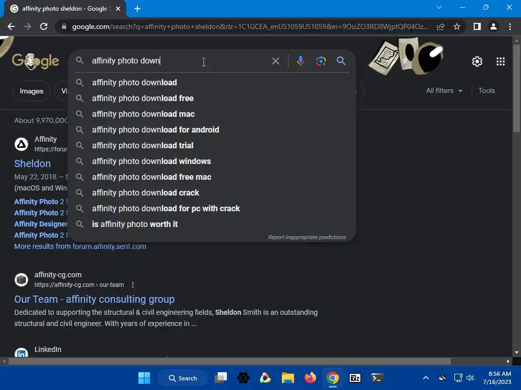Choose suggestion affinity photo download mac

[212, 114]
